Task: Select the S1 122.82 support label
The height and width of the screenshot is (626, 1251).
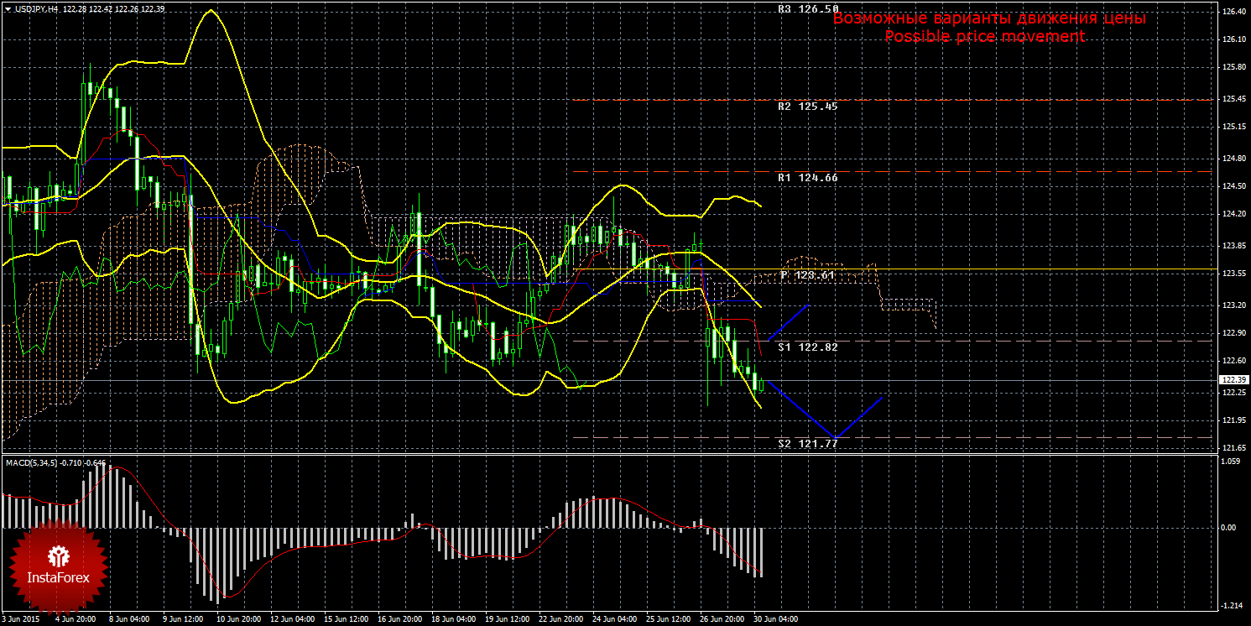Action: point(807,347)
